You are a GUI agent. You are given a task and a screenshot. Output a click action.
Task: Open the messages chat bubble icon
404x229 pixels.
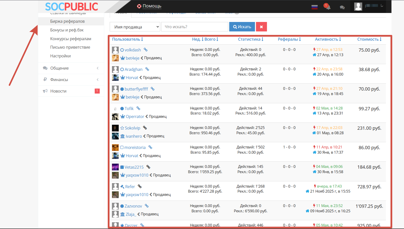[342, 7]
